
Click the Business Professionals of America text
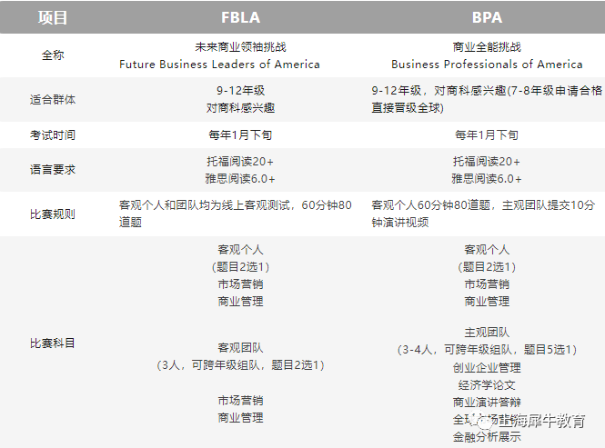tap(487, 64)
